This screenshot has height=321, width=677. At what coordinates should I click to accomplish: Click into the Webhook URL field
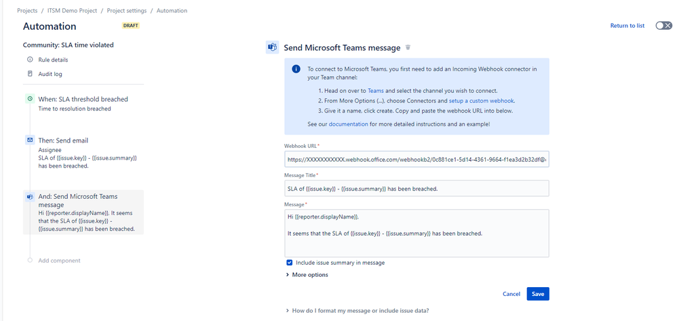tap(417, 159)
